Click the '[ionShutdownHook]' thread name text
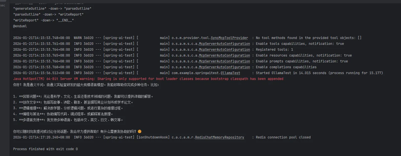This screenshot has width=401, height=156. (153, 137)
